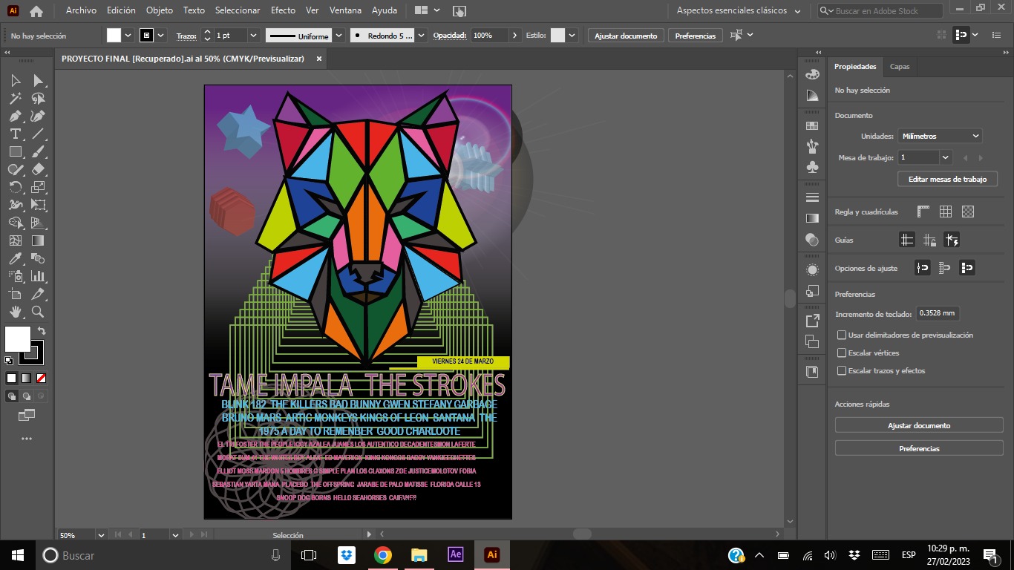Open the Efecto menu
The height and width of the screenshot is (570, 1014).
(283, 10)
